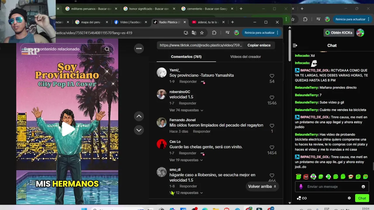The width and height of the screenshot is (374, 210).
Task: Open Chrome profile avatar in TikTok window
Action: point(236,33)
